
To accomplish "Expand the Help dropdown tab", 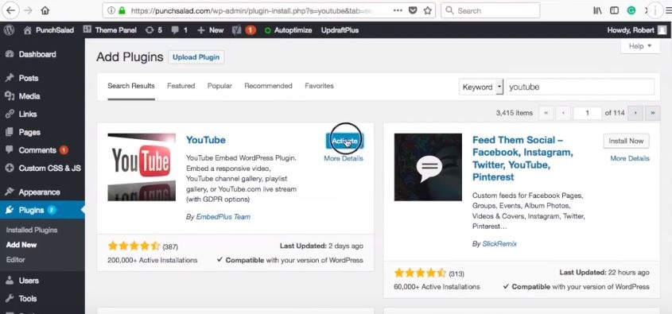I will point(640,46).
